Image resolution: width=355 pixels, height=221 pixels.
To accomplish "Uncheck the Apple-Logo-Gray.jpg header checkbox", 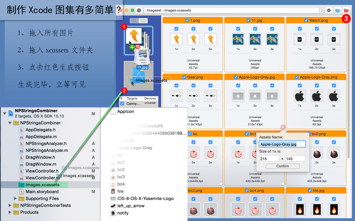I will pyautogui.click(x=236, y=77).
